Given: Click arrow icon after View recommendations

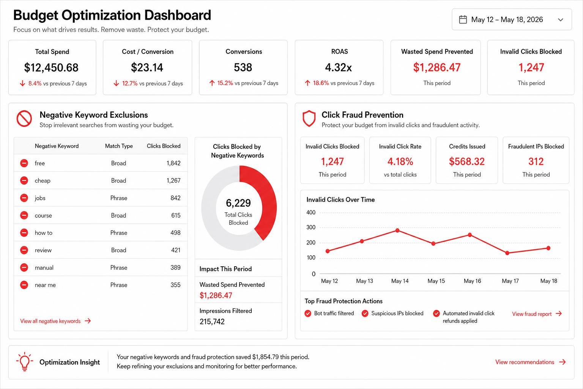Looking at the screenshot, I should coord(563,362).
